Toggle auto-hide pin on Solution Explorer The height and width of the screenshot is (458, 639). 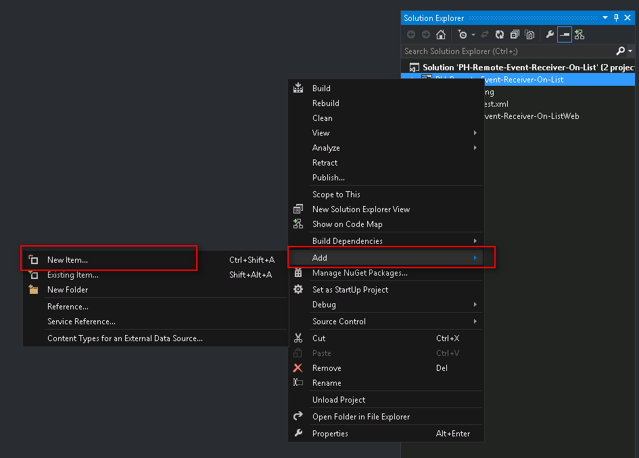[615, 18]
